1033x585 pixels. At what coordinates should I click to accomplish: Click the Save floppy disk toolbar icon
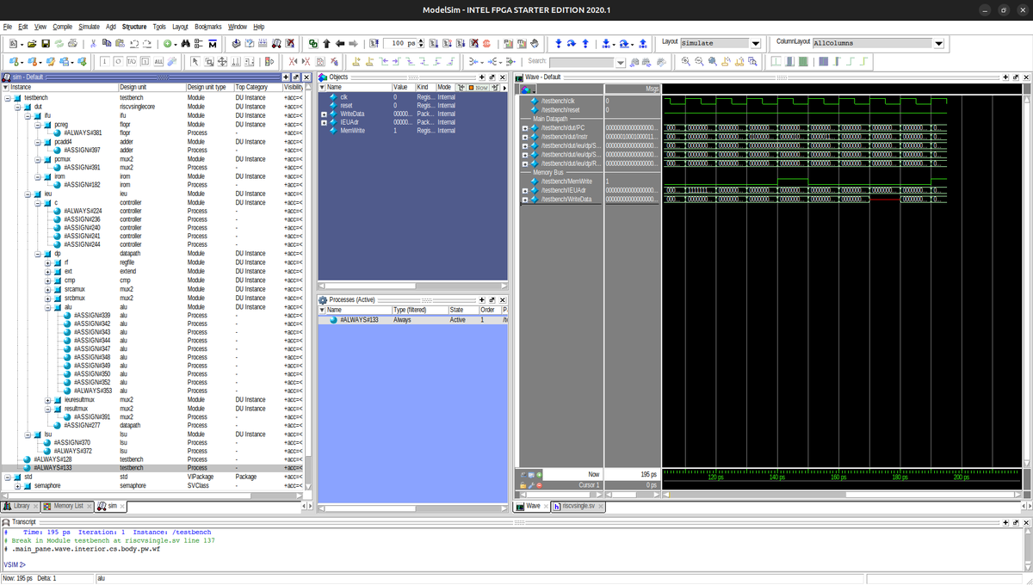click(x=45, y=43)
